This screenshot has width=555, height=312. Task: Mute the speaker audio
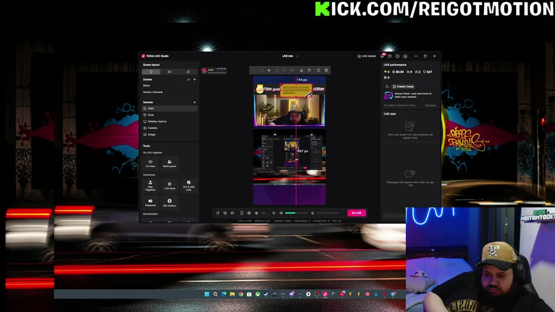tap(281, 213)
